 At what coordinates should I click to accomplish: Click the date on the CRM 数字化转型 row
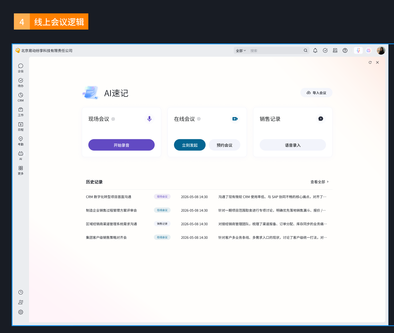[194, 197]
